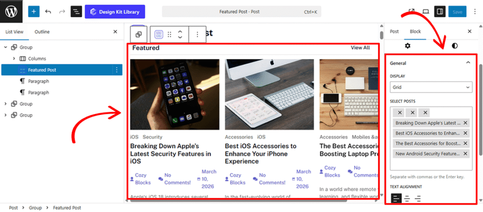The height and width of the screenshot is (212, 483).
Task: Switch to the Outline tab
Action: [42, 32]
